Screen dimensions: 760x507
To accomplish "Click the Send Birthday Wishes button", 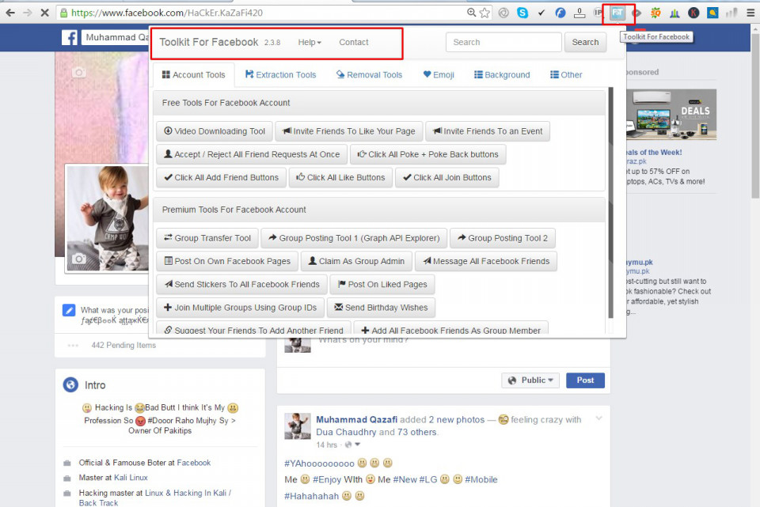I will [x=381, y=308].
